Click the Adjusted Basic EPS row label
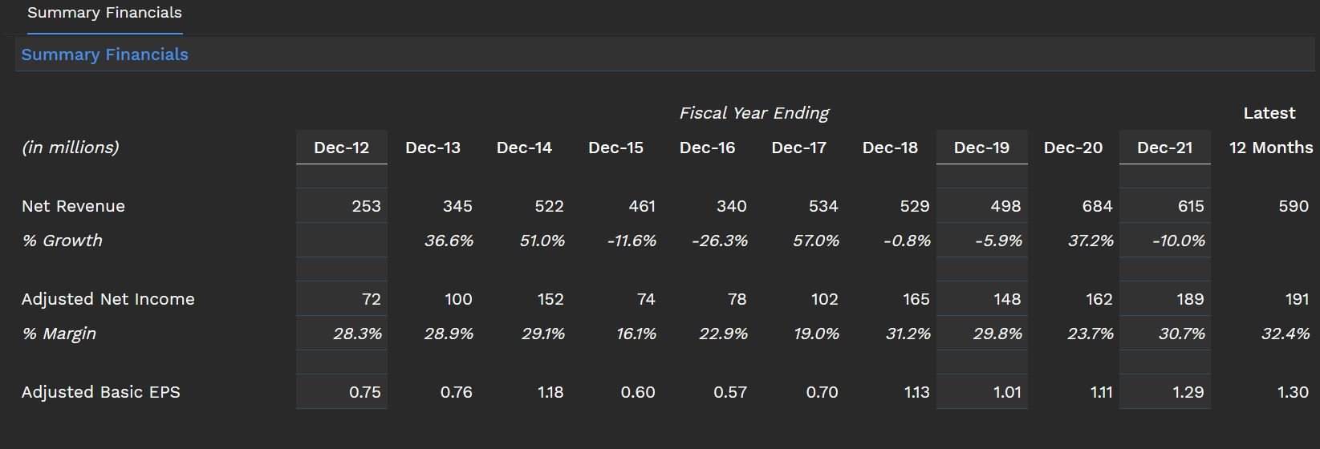The width and height of the screenshot is (1320, 449). tap(100, 392)
